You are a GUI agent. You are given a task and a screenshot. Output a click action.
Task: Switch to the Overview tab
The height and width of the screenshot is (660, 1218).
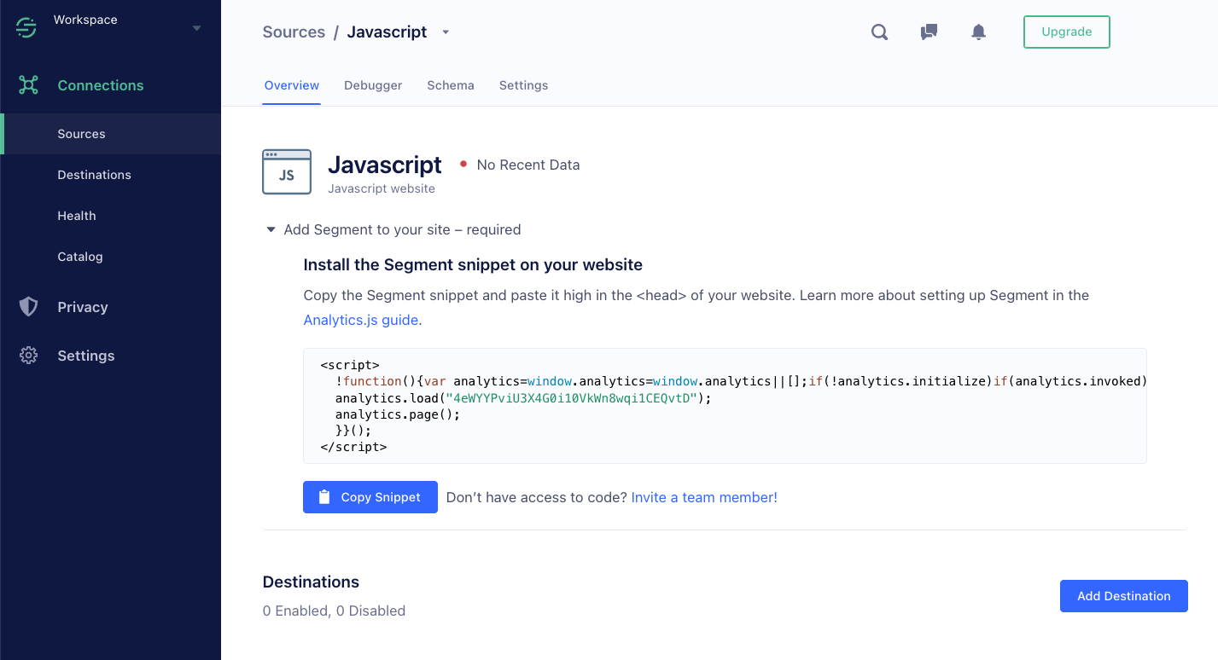pos(292,85)
